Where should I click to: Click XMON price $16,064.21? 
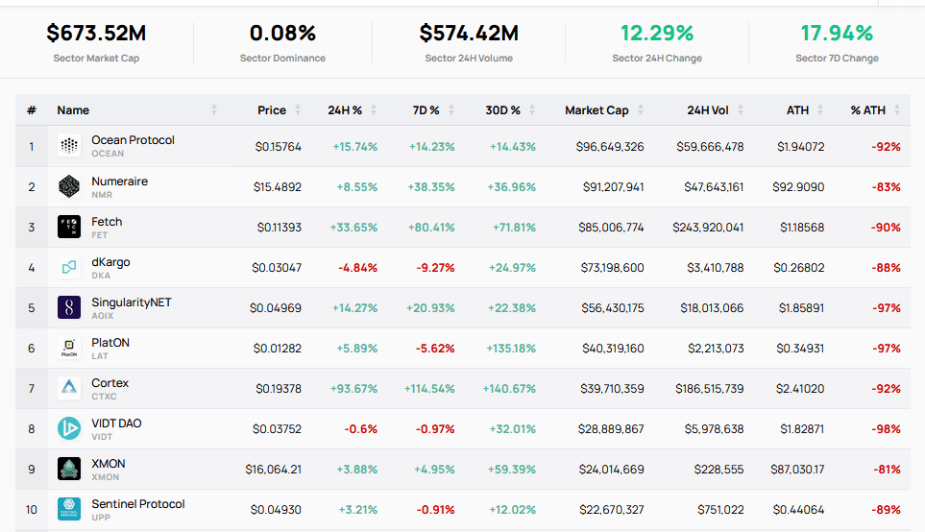click(273, 470)
